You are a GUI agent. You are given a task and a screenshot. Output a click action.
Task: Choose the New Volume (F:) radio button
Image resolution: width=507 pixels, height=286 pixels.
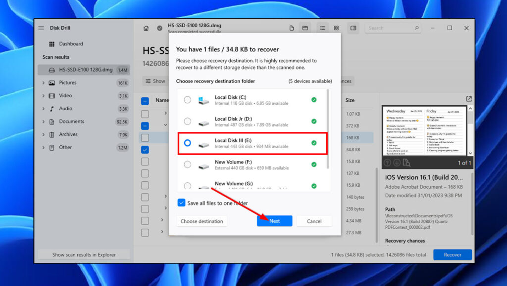pos(187,164)
